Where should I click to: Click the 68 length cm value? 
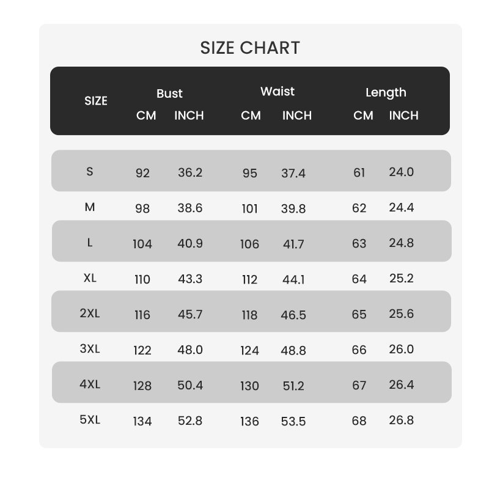coord(359,421)
